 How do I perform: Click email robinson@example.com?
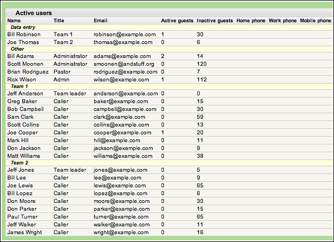[x=124, y=35]
